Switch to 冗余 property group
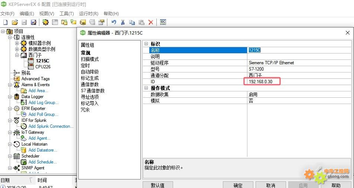 pos(85,110)
